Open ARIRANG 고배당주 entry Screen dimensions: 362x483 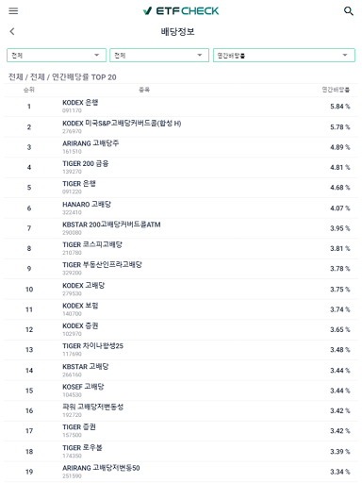click(181, 147)
